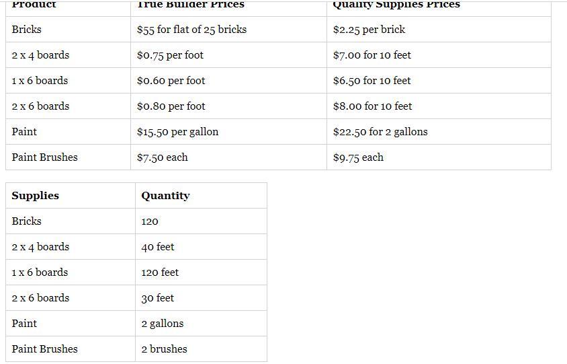
Task: Select '$0.75 per foot' cell
Action: [228, 55]
